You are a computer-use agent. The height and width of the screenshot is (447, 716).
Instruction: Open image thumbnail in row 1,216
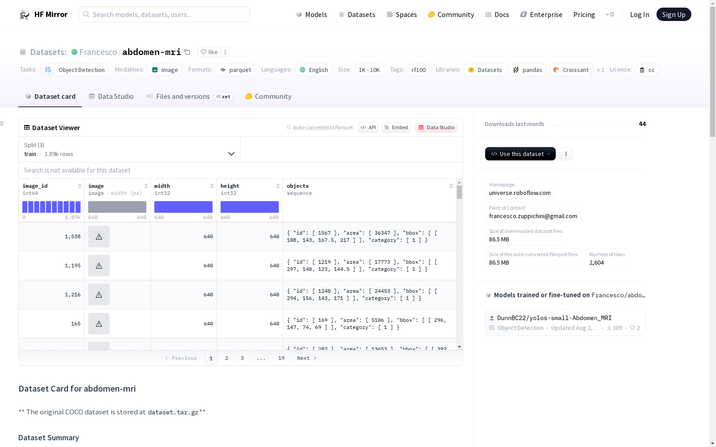tap(99, 295)
